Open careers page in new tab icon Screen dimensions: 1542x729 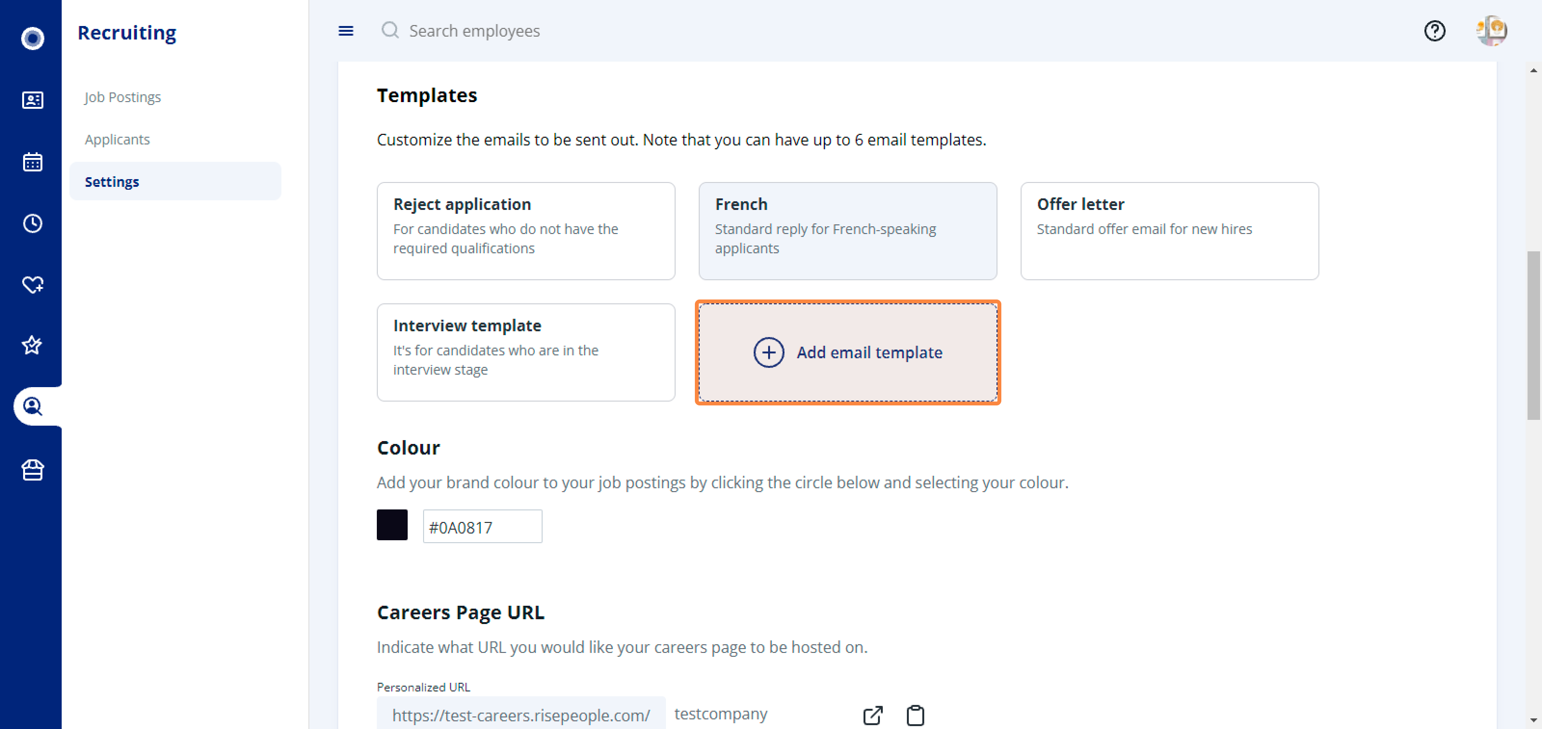point(872,715)
